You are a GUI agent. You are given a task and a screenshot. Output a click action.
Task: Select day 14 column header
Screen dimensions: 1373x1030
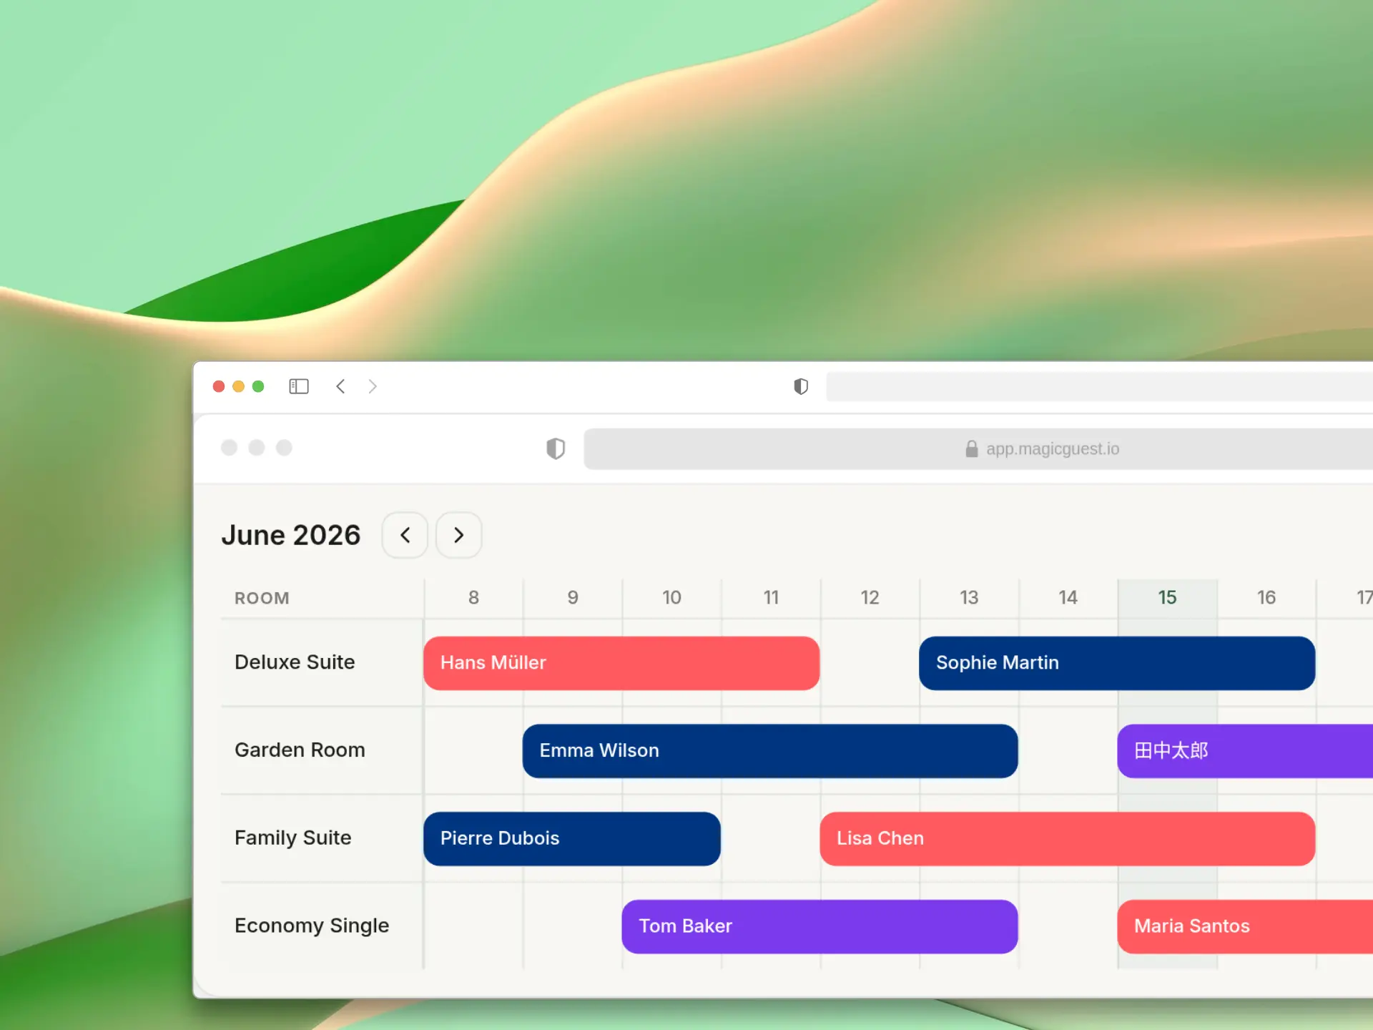tap(1068, 597)
